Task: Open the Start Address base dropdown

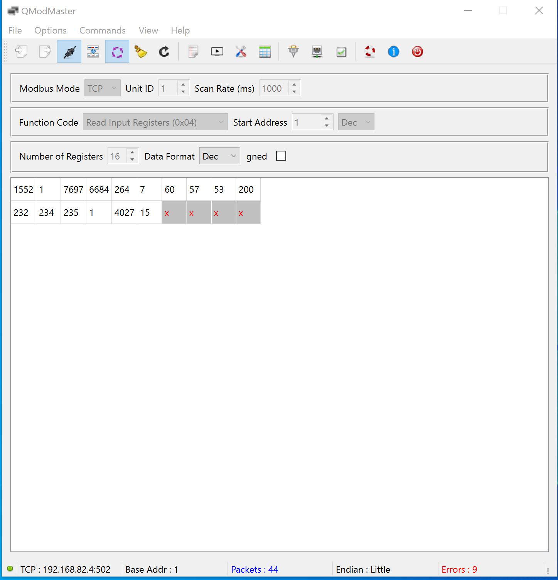Action: point(355,122)
